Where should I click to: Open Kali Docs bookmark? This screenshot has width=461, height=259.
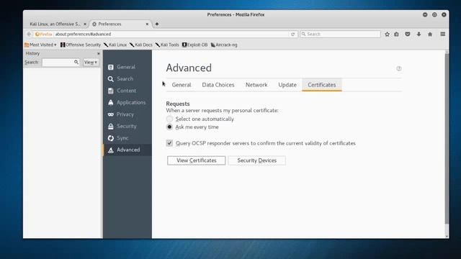[x=141, y=45]
